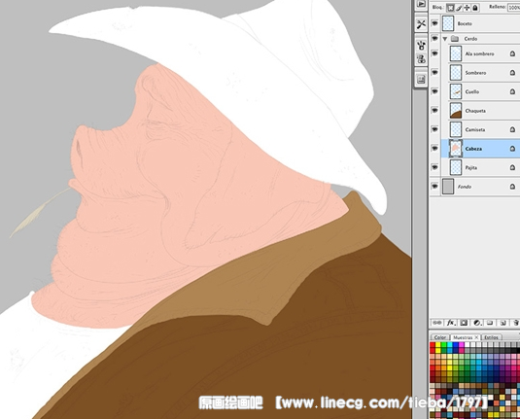Switch to the Color tab
Screen dimensions: 520x419
440,337
